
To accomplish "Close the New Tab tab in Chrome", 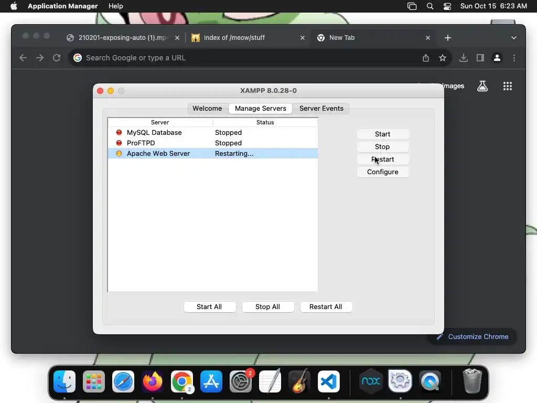I will [x=428, y=38].
